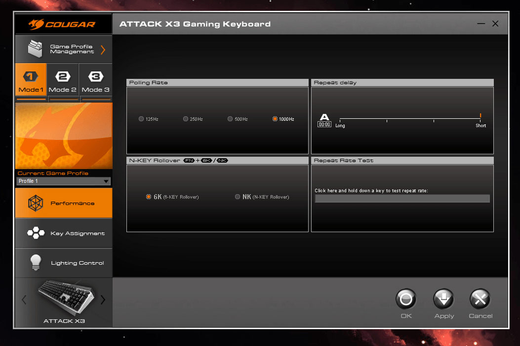This screenshot has width=520, height=346.
Task: Close the ATTACK X3 window
Action: point(495,24)
